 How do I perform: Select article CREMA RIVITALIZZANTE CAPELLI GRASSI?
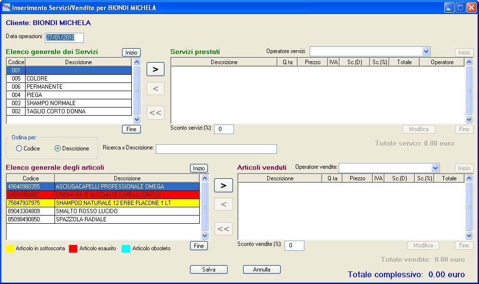[x=103, y=194]
